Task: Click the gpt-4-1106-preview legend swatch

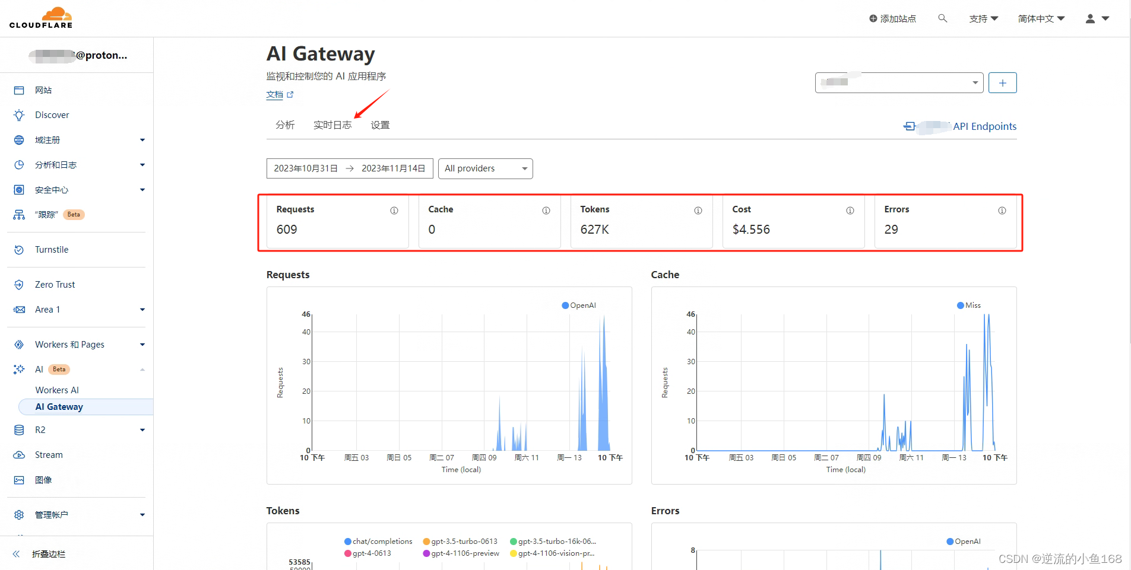Action: (x=426, y=553)
